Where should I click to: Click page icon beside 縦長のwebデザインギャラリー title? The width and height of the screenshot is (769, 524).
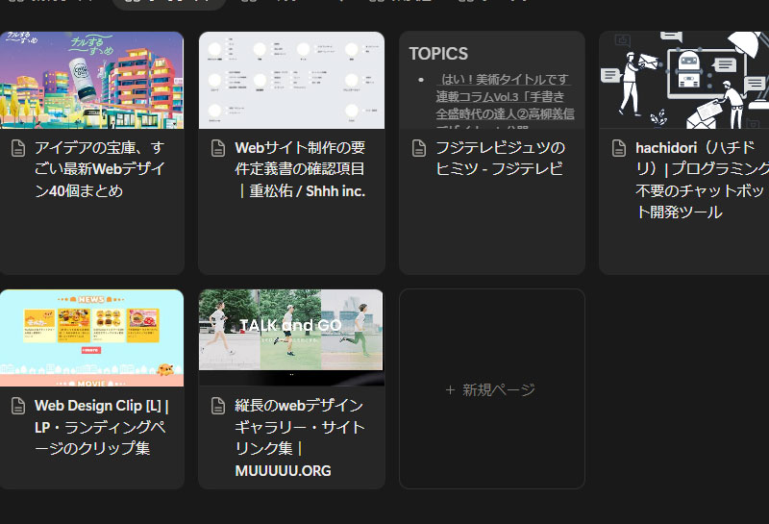[218, 406]
